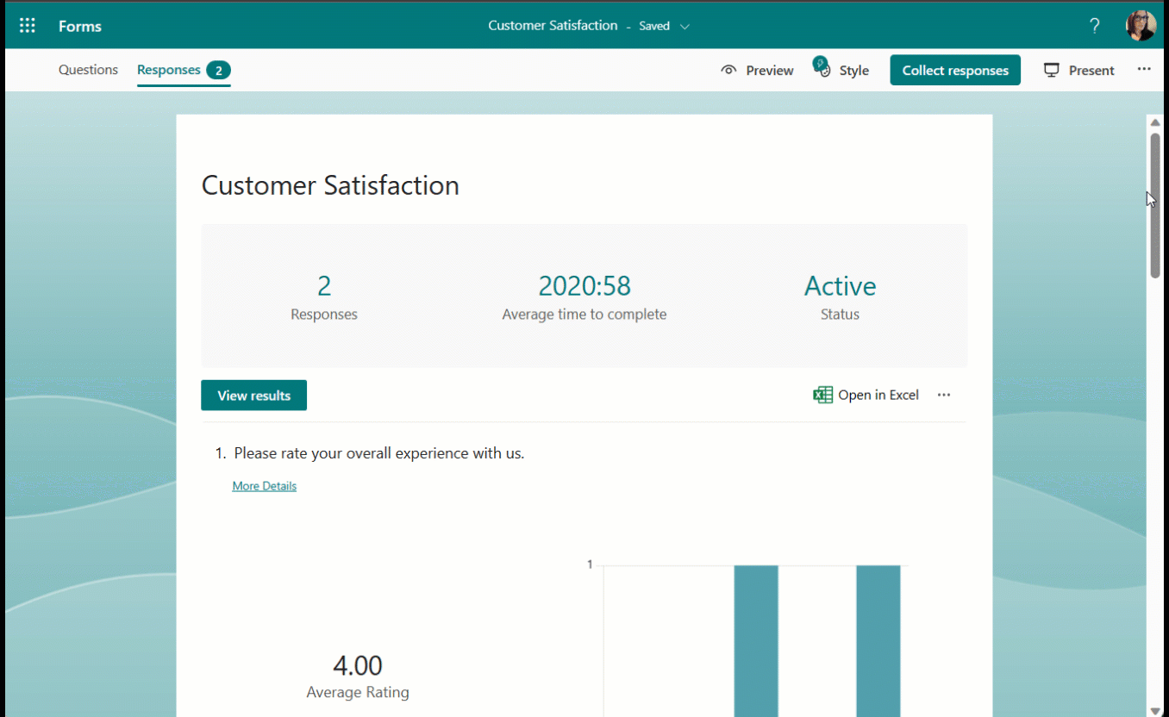The height and width of the screenshot is (717, 1169).
Task: Open the More Details expander
Action: click(x=264, y=485)
